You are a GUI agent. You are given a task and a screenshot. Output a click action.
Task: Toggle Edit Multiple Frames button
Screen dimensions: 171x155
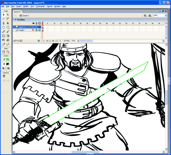53,41
